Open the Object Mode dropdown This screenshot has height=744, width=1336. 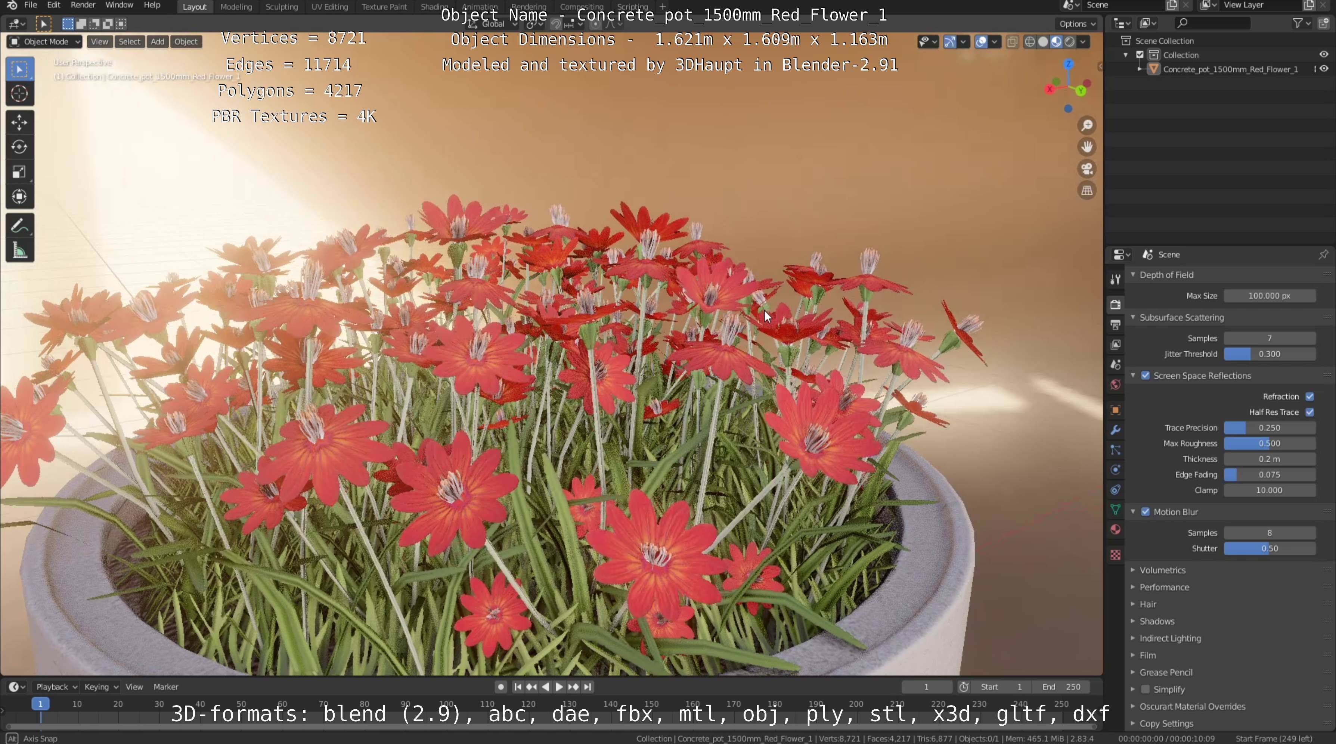[44, 42]
